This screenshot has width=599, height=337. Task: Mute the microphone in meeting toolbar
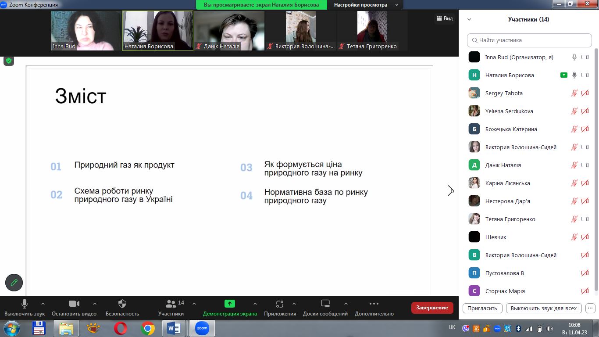tap(25, 304)
